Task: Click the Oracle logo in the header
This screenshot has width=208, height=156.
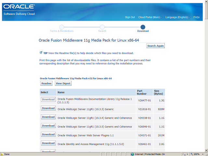Action: 19,6
